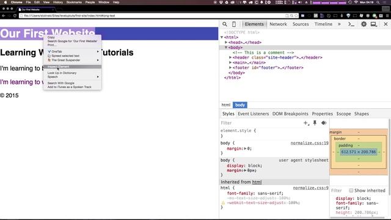Image resolution: width=391 pixels, height=220 pixels.
Task: Click warning icon beside webkit-text-size-adjust
Action: (223, 203)
